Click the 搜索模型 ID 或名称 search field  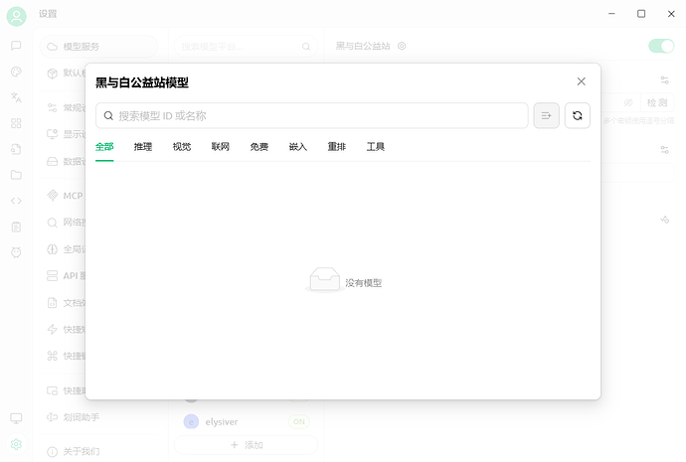tap(311, 115)
